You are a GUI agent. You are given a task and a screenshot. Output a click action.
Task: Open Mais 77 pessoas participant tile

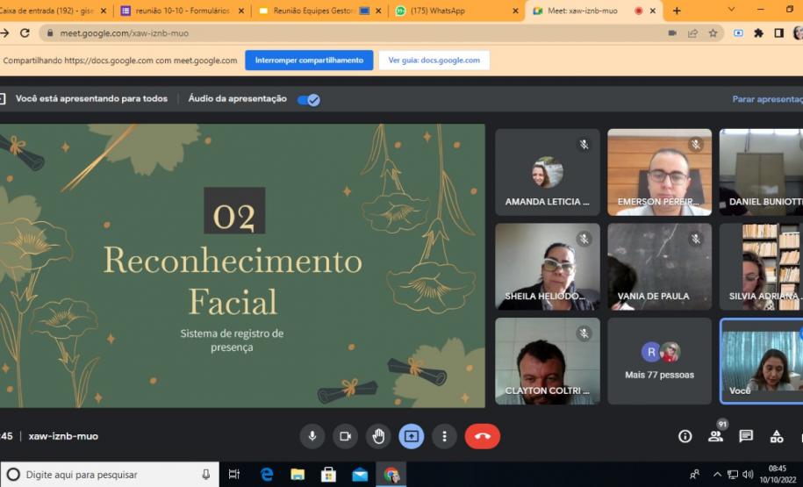point(659,362)
